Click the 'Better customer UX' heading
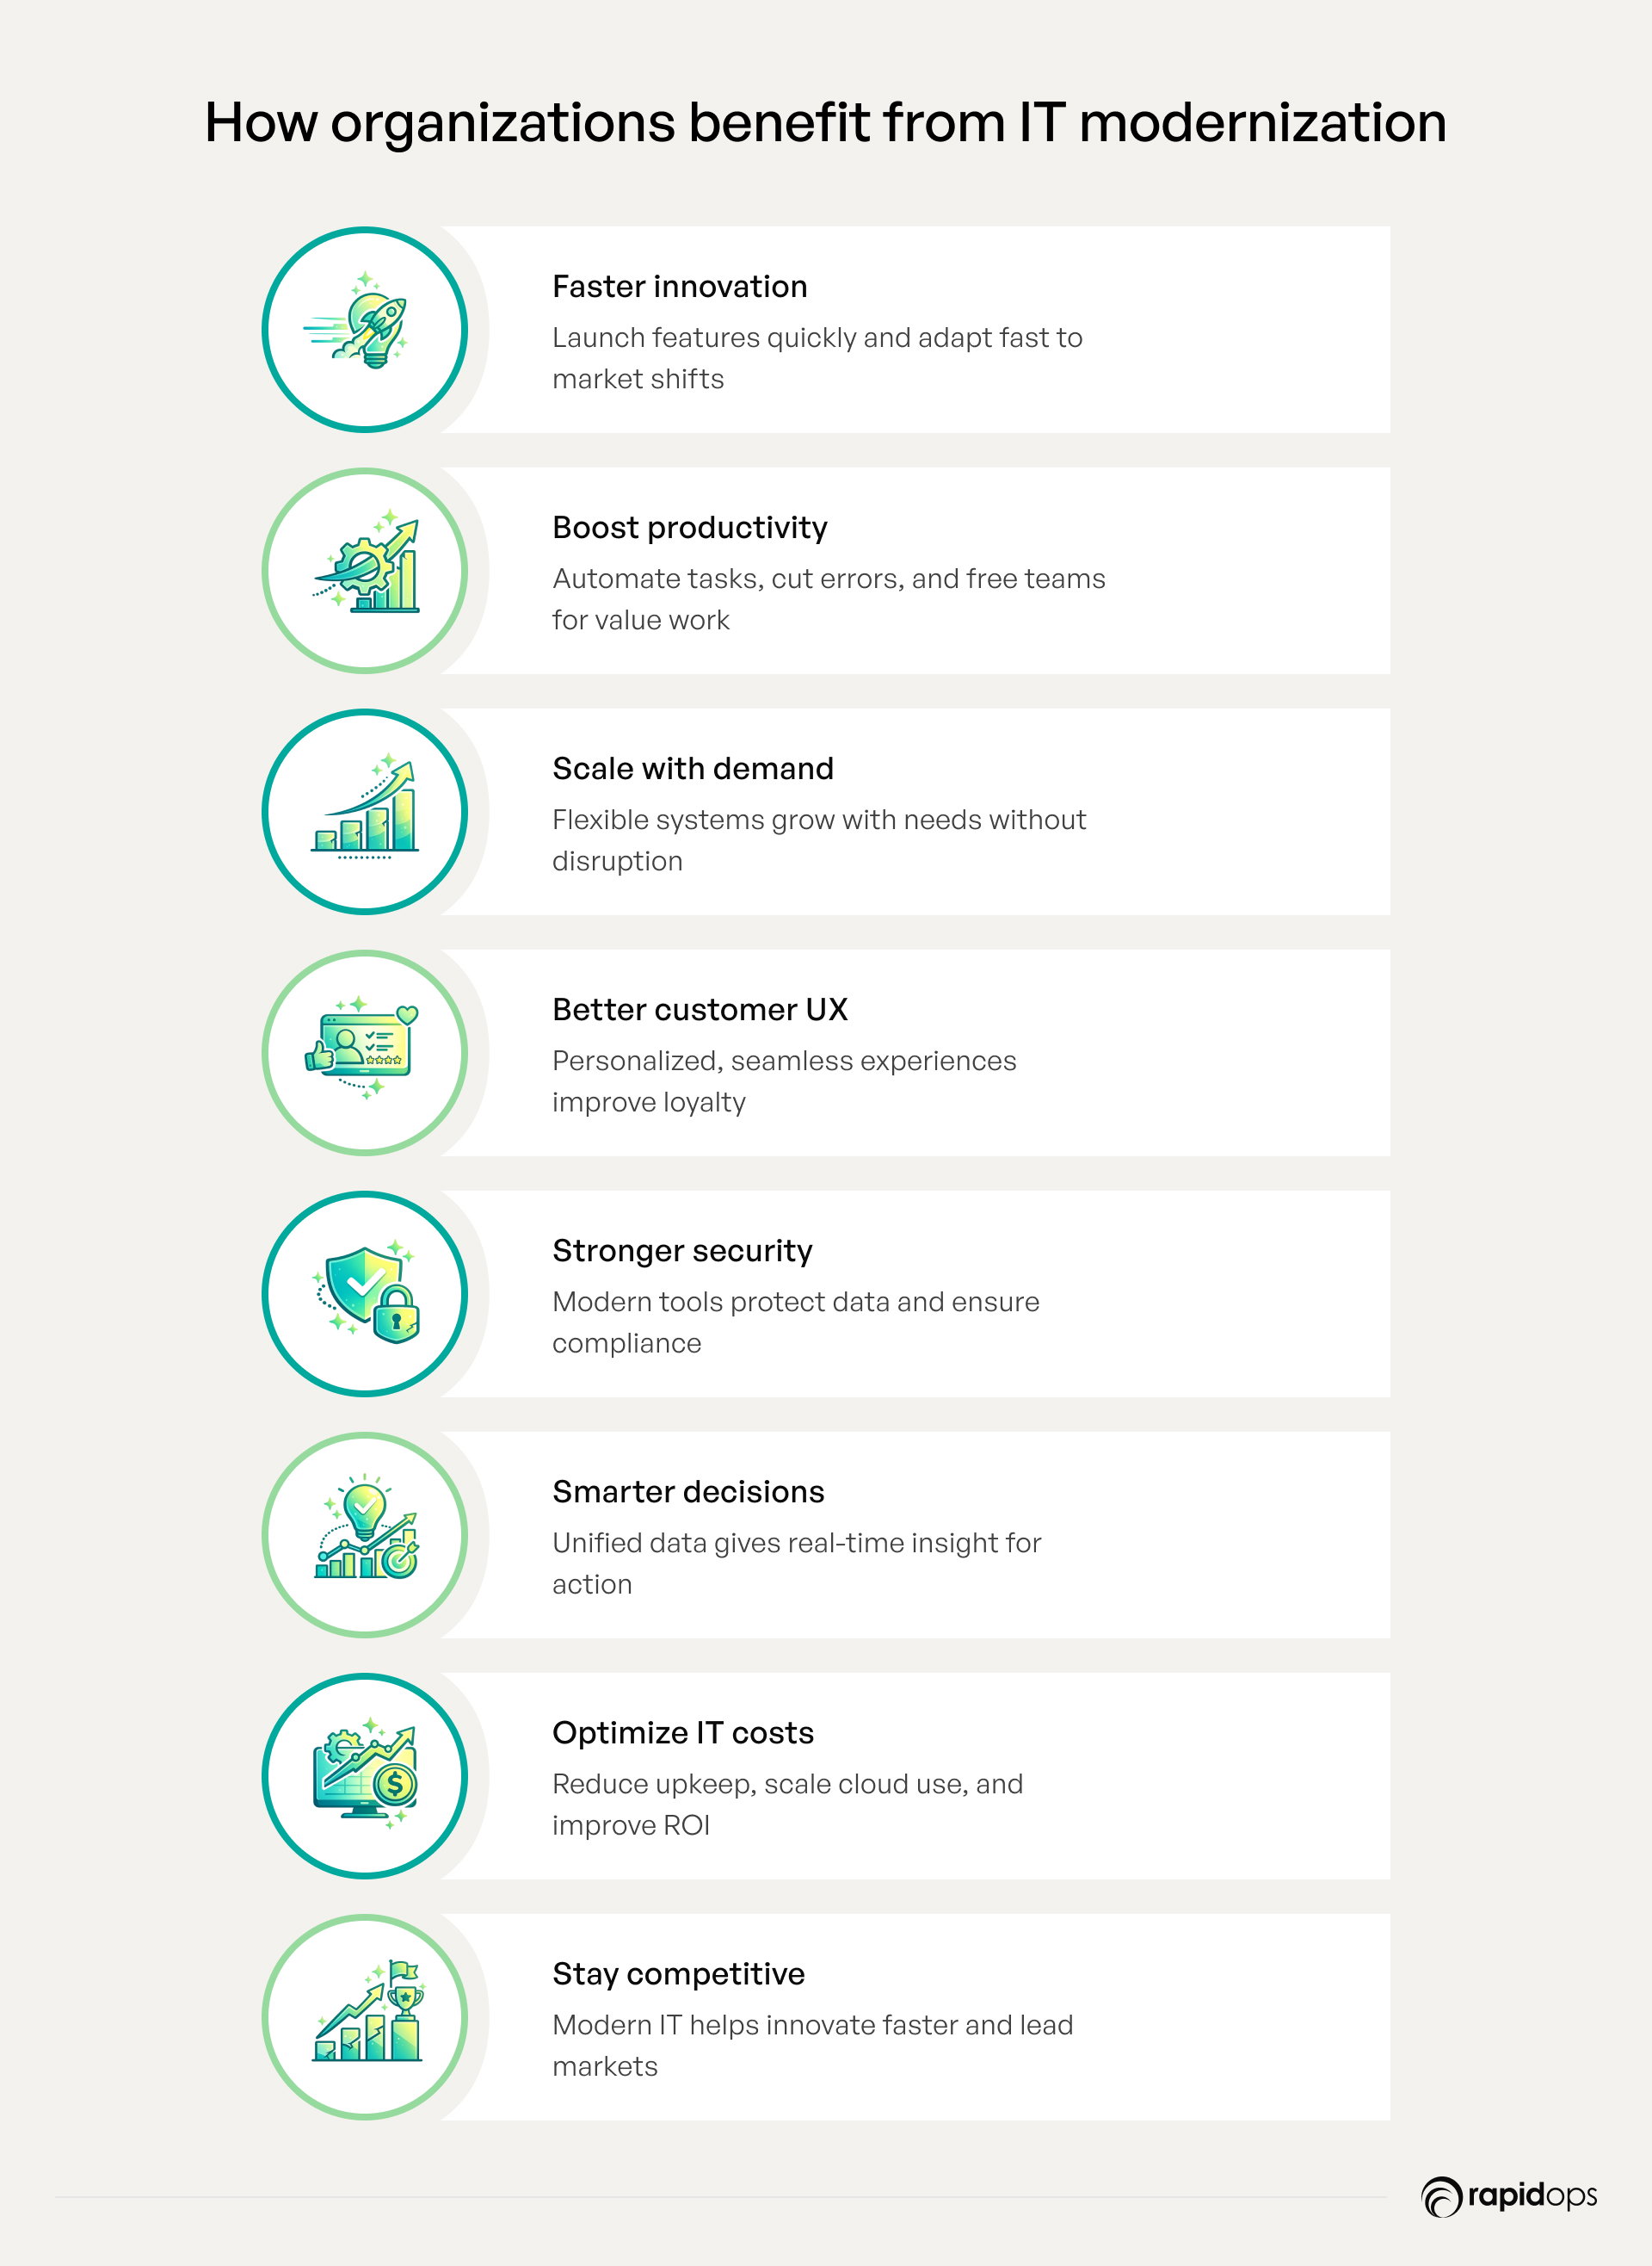Image resolution: width=1652 pixels, height=2266 pixels. [x=699, y=1011]
